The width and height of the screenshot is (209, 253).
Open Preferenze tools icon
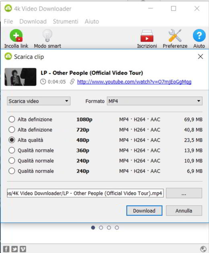coord(175,36)
